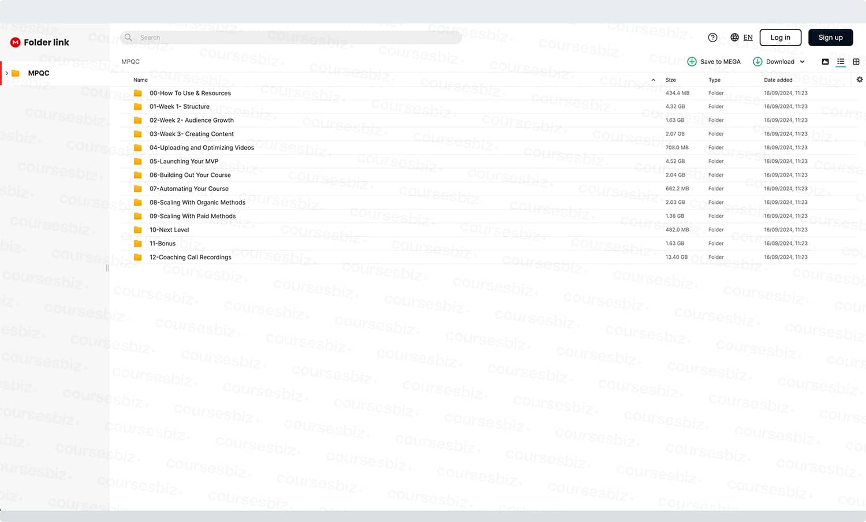Focus the Search input field
The image size is (866, 522).
[x=291, y=38]
